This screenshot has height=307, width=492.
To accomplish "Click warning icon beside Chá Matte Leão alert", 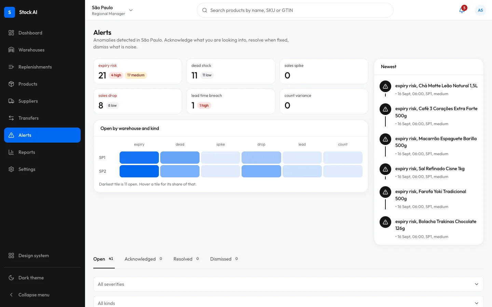I will pos(385,86).
